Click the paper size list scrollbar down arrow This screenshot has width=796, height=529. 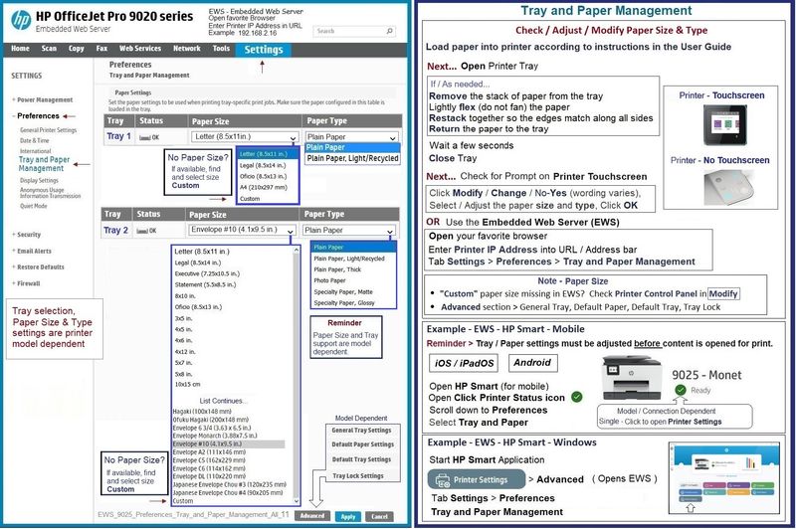point(297,500)
